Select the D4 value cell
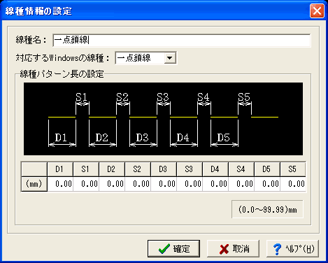 [x=215, y=184]
